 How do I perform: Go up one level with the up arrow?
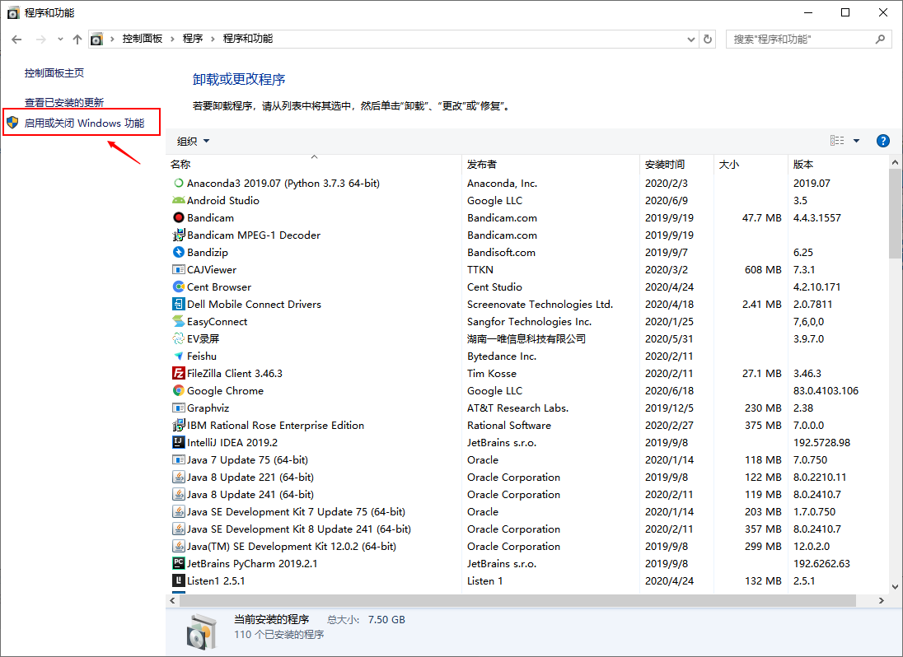[x=77, y=40]
